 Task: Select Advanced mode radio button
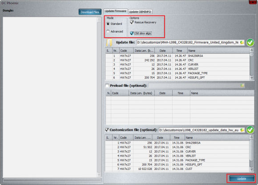pyautogui.click(x=108, y=32)
